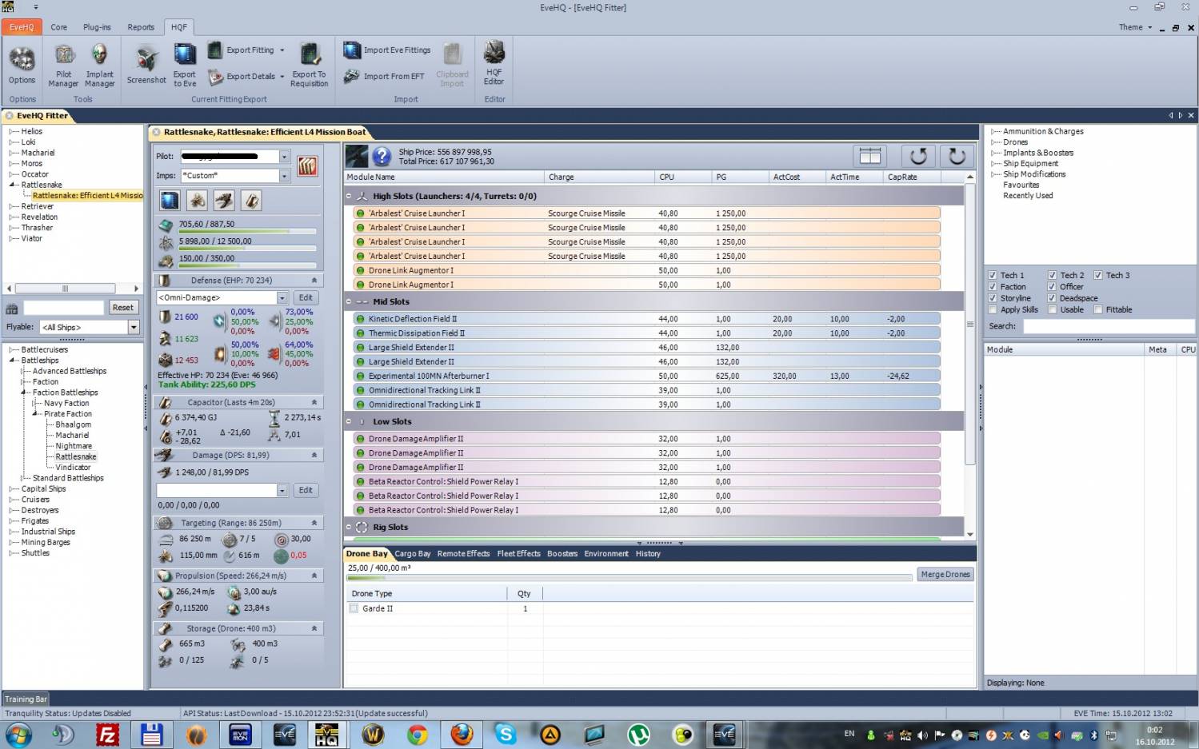1199x749 pixels.
Task: Open the Pilot dropdown
Action: tap(284, 157)
